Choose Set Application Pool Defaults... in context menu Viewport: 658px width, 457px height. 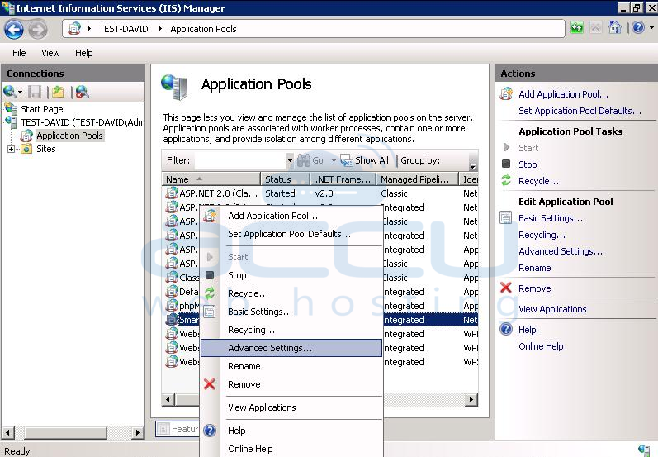290,234
